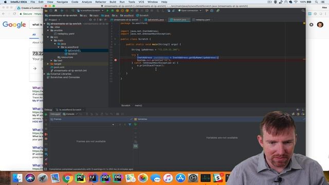Screen dimensions: 329x185
Task: Open Launchpad rocket icon in dock
Action: tap(43, 178)
